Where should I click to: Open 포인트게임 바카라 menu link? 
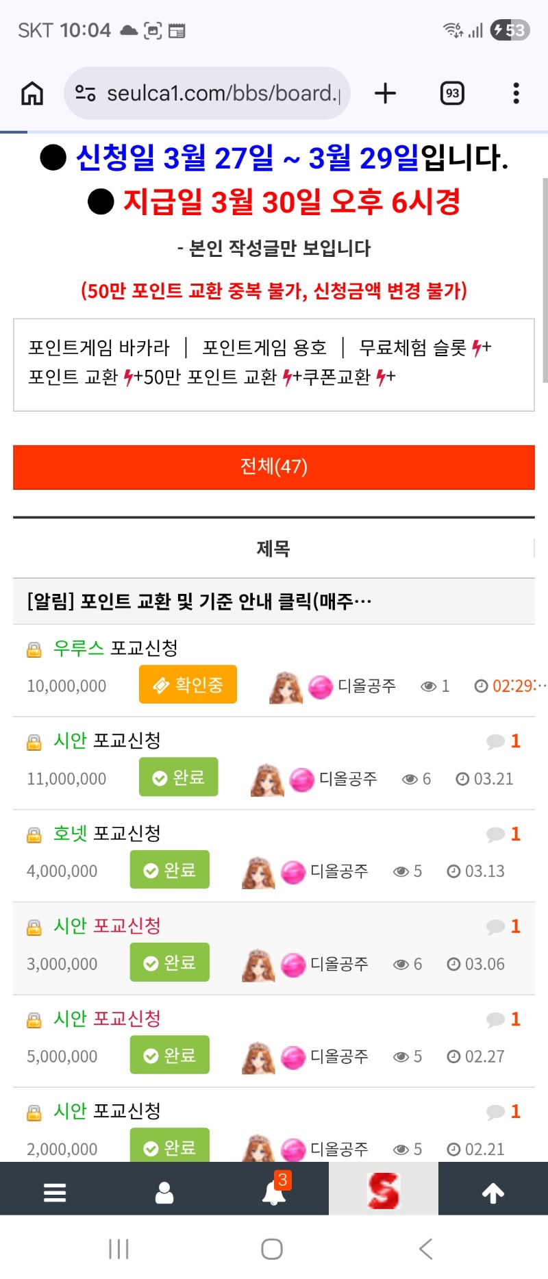point(99,348)
